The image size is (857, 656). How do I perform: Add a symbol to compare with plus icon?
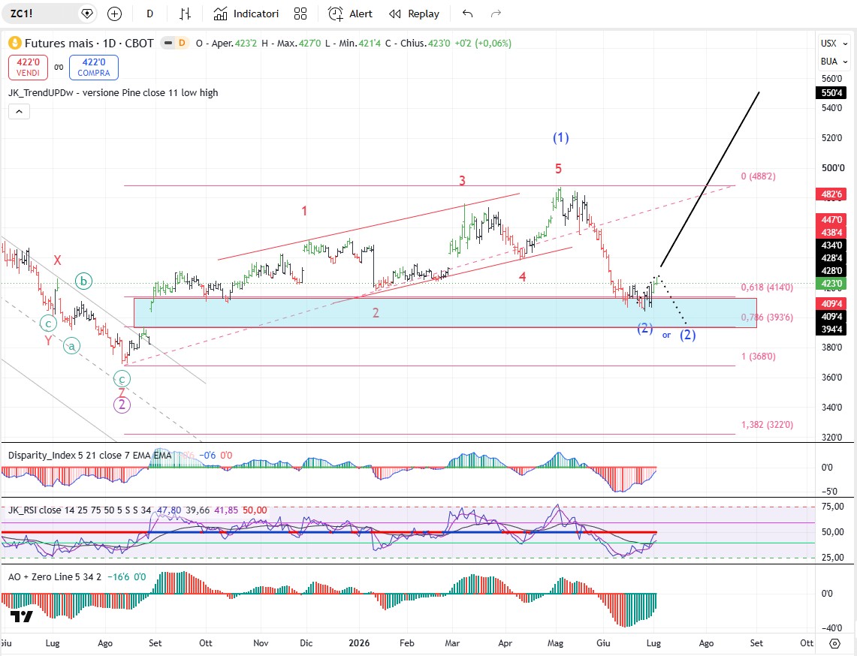pyautogui.click(x=114, y=14)
